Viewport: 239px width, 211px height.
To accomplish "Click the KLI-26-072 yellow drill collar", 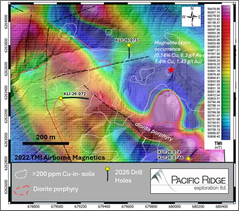I will coord(61,98).
